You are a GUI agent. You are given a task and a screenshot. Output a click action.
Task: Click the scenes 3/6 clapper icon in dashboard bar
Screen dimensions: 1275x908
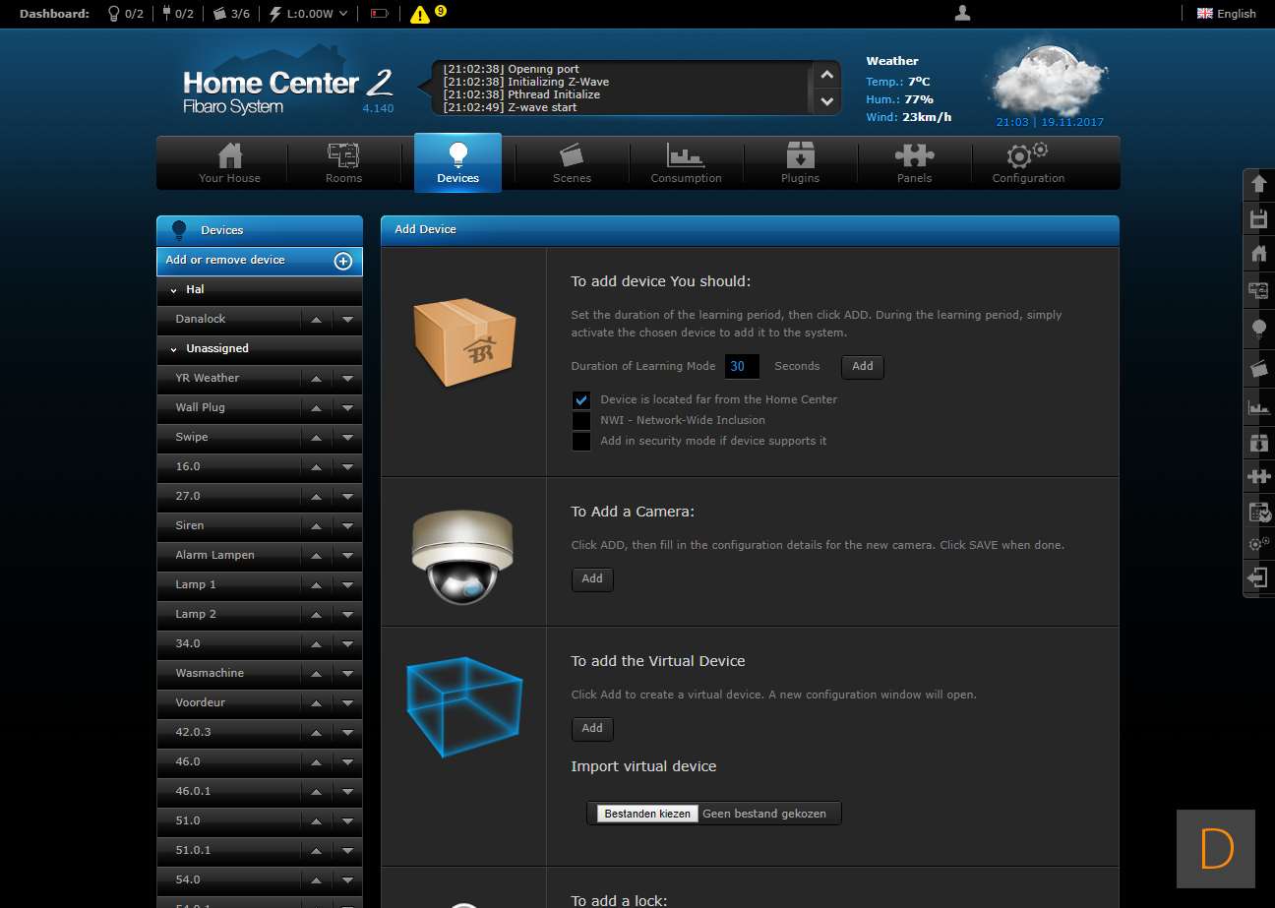[x=219, y=14]
